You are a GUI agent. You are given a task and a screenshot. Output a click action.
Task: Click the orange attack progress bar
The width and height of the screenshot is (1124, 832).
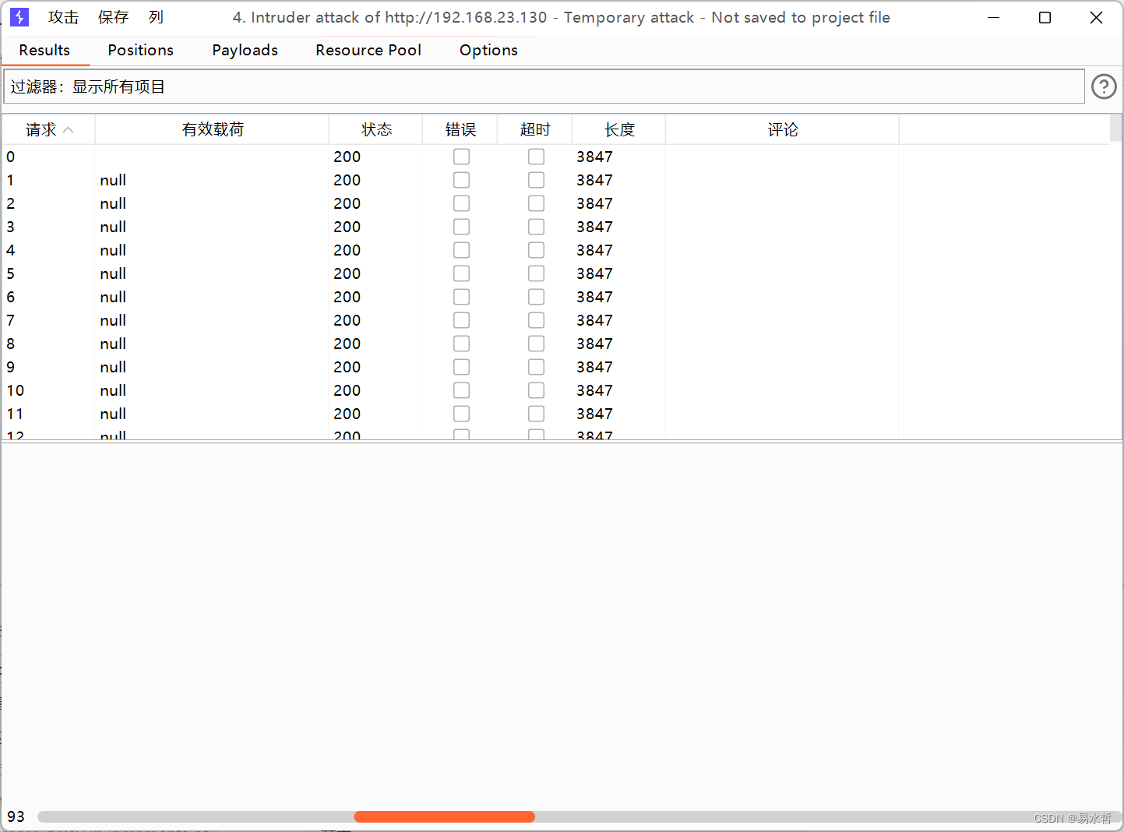(444, 816)
